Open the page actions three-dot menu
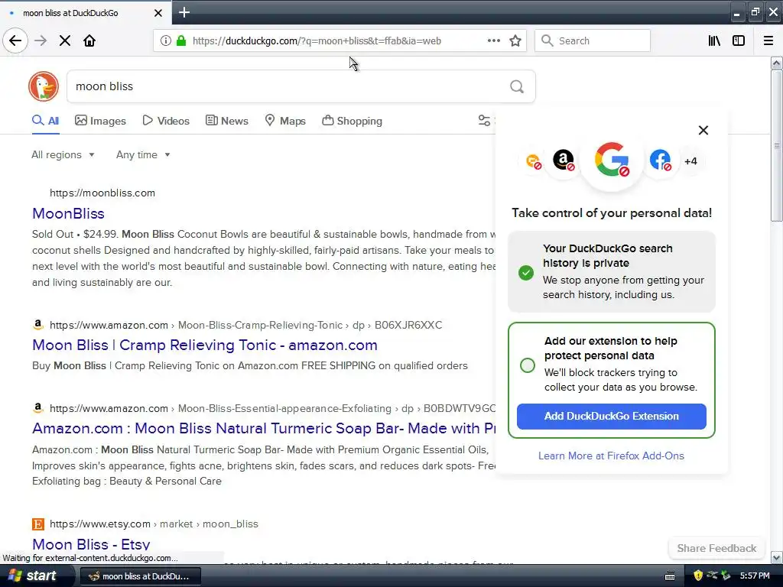 493,41
